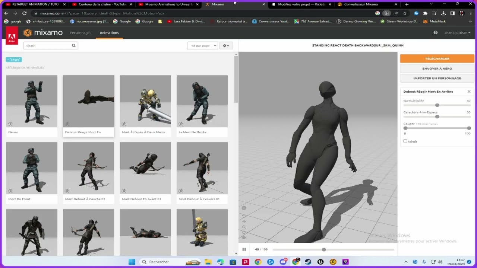Click the Mixamo logo

[43, 33]
